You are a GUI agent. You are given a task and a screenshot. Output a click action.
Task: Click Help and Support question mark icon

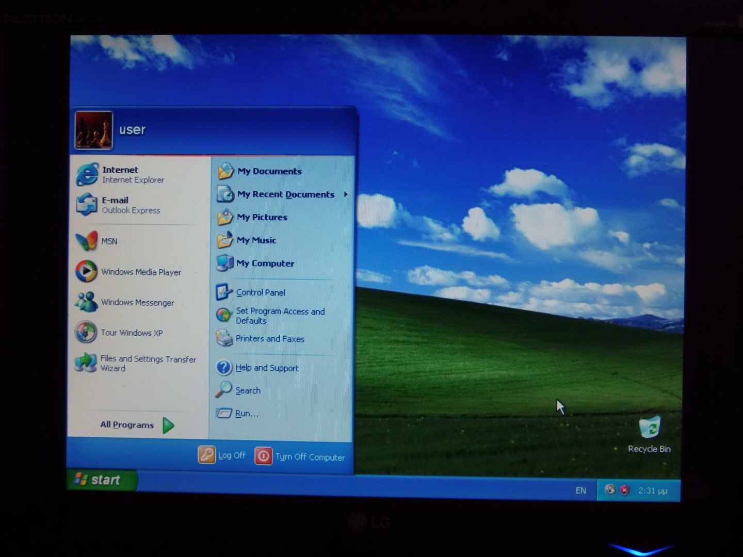[x=223, y=367]
